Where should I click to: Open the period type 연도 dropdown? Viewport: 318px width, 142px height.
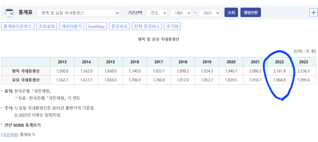[157, 13]
